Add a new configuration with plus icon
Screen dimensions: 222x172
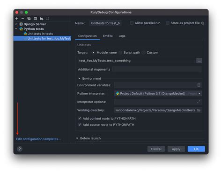click(x=16, y=19)
